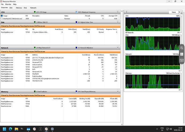Show hidden tray icons with the chevron
The height and width of the screenshot is (132, 185).
[157, 129]
